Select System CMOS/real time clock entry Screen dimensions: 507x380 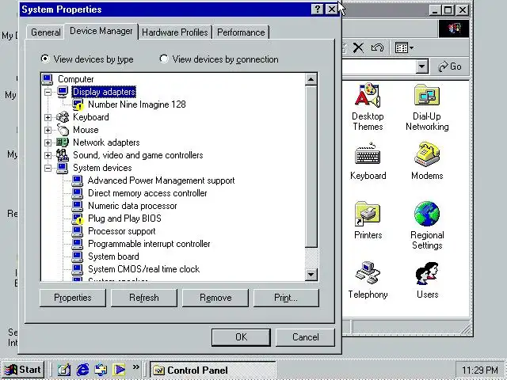pos(144,269)
